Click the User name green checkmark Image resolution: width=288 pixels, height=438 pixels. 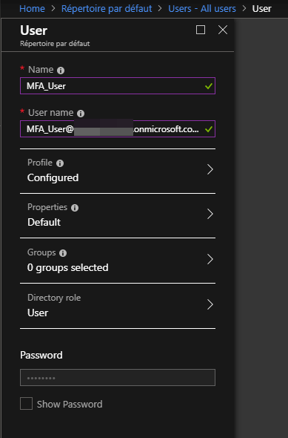[209, 129]
